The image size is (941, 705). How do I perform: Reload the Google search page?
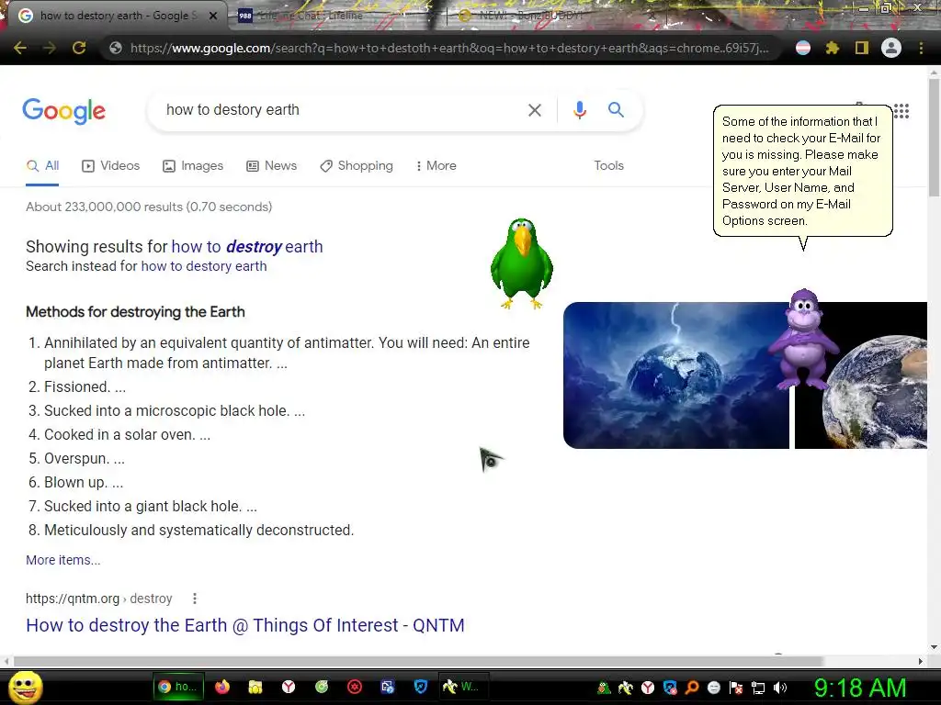79,48
